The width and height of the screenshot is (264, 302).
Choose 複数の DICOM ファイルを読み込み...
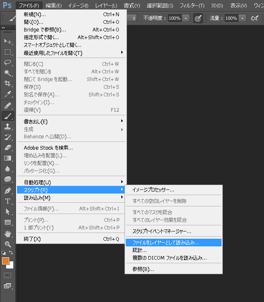[x=173, y=258]
